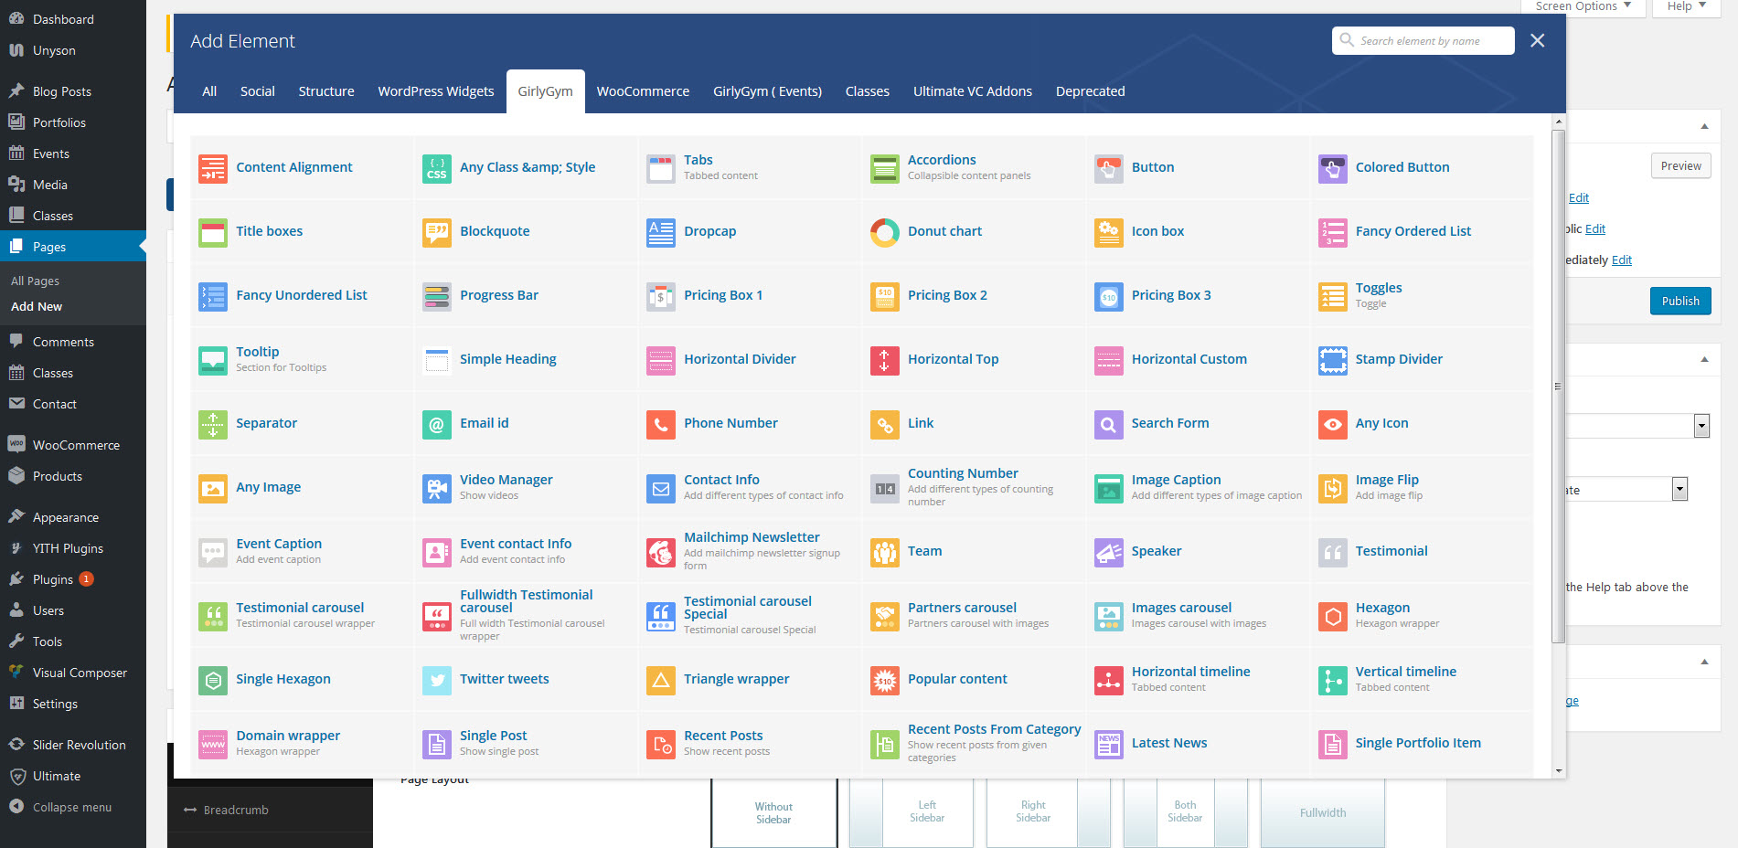The width and height of the screenshot is (1738, 848).
Task: Choose the Single Portfolio Item icon
Action: pos(1332,744)
